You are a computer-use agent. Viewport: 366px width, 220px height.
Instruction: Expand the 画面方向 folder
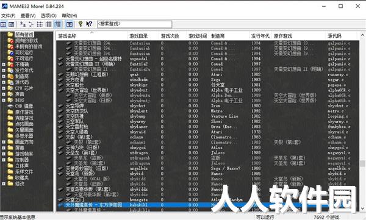4,142
